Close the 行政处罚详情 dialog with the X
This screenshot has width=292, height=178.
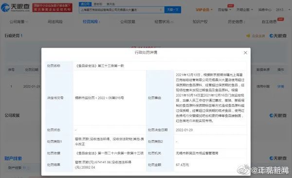[x=245, y=53]
